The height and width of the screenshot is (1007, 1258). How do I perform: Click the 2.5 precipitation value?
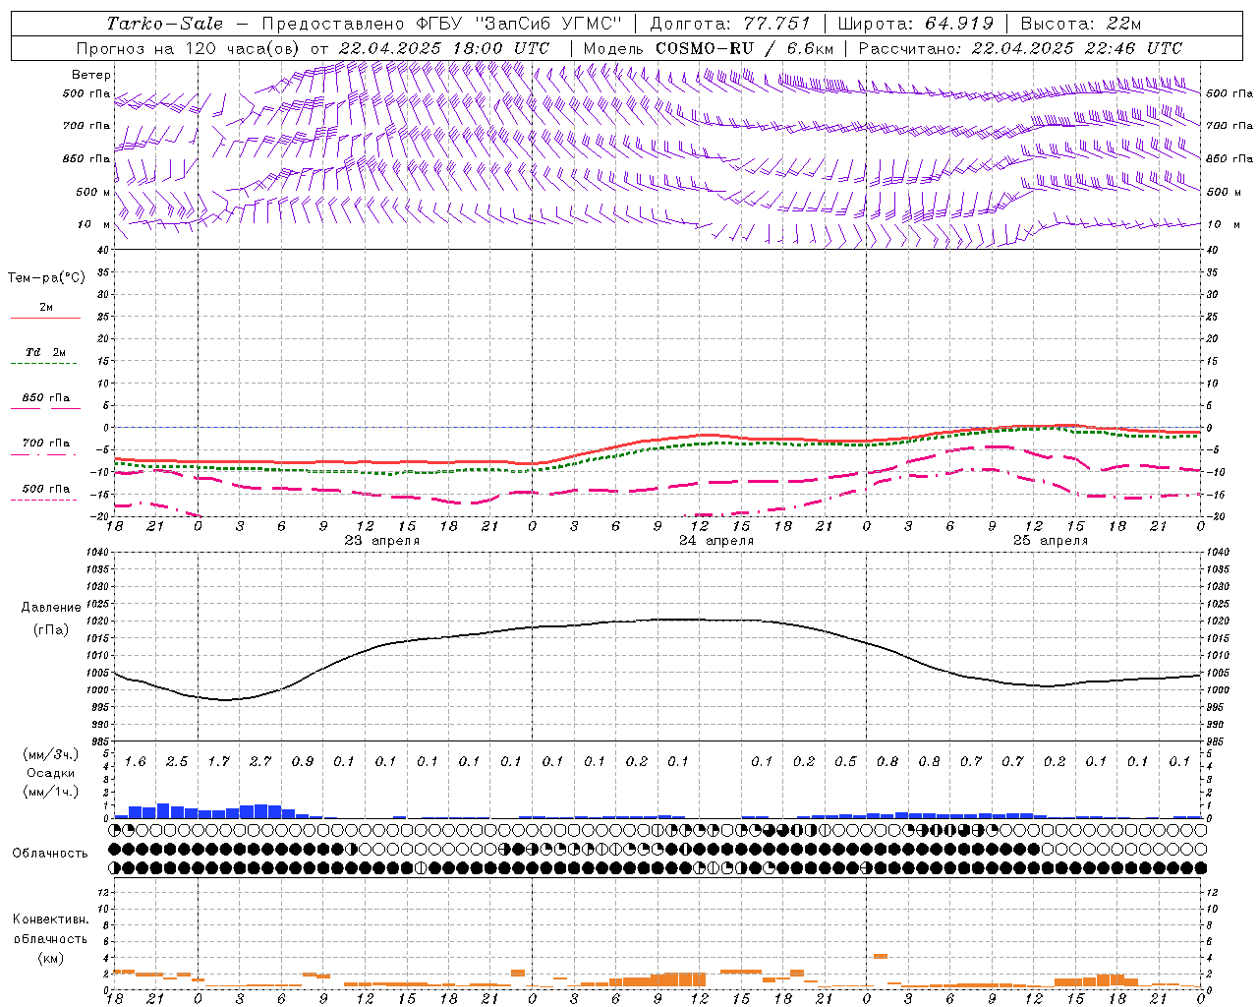tap(177, 762)
